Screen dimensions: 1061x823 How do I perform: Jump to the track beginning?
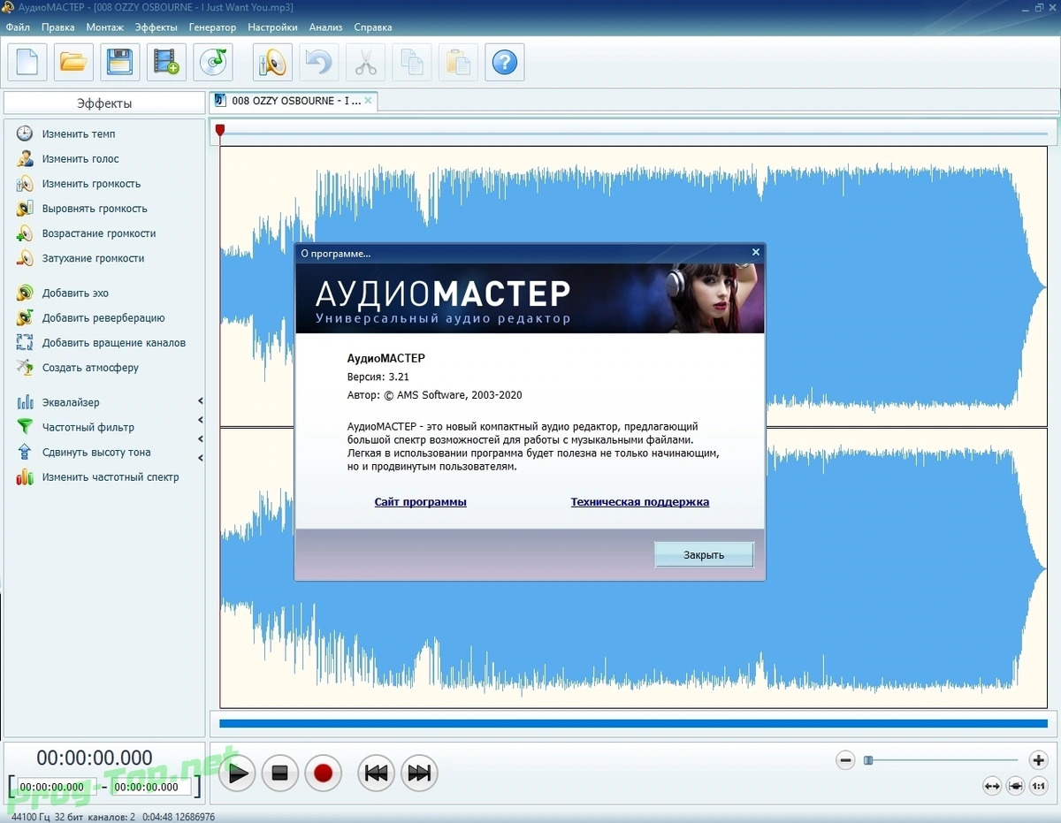(x=376, y=773)
